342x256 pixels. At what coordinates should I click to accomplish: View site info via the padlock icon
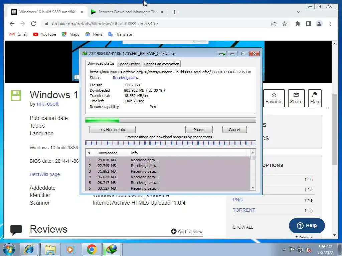point(47,24)
